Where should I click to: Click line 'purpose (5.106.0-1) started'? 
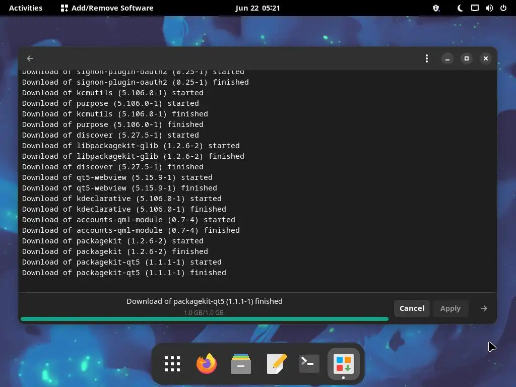pos(110,103)
